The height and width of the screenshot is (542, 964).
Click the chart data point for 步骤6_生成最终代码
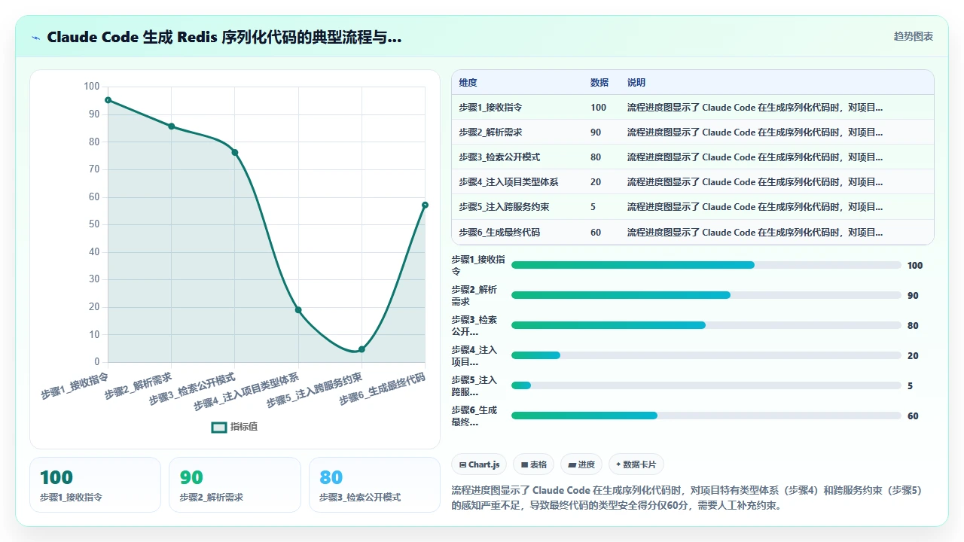[425, 205]
